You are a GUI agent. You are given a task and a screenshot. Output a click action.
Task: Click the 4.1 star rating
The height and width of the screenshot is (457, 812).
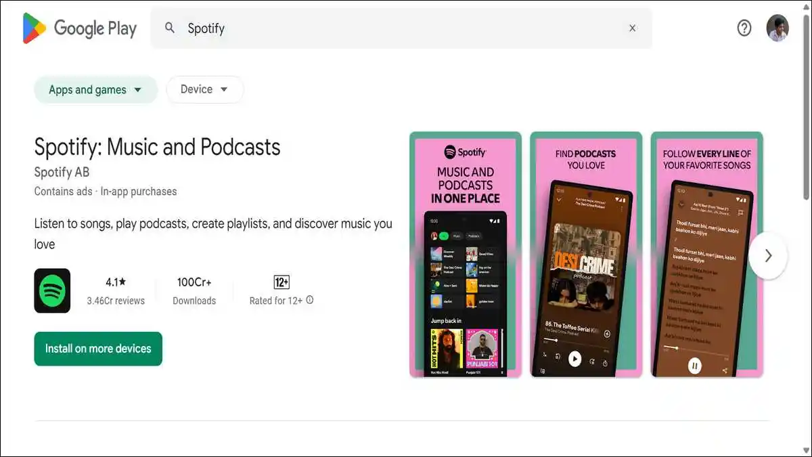116,282
